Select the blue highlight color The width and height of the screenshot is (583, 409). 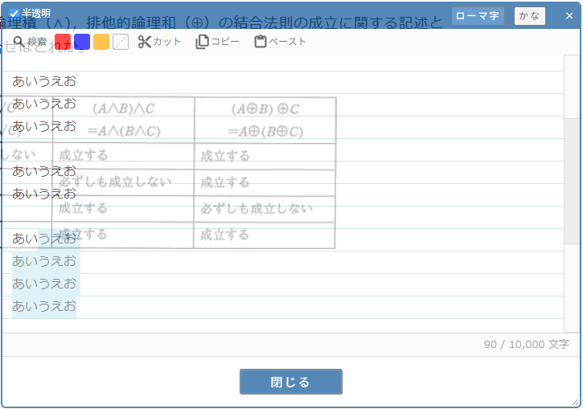[82, 42]
